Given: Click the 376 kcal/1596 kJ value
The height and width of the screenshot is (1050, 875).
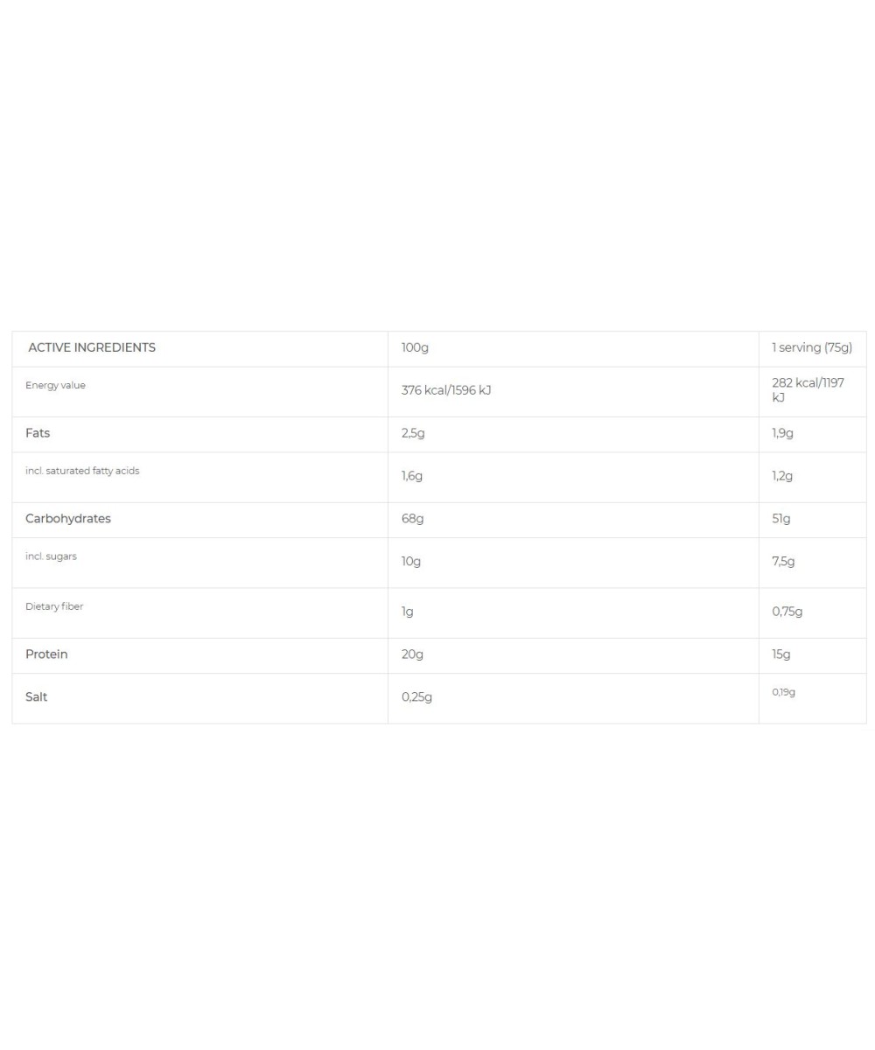Looking at the screenshot, I should pos(446,390).
